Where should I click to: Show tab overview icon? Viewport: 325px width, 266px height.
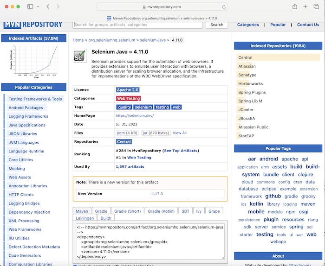tap(316, 6)
